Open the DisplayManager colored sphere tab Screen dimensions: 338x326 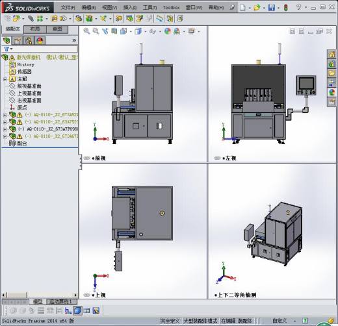pos(40,40)
